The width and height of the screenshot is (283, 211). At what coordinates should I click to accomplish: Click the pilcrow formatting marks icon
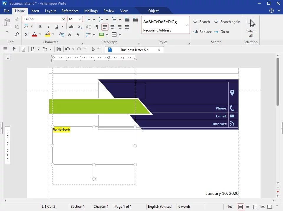coord(96,27)
